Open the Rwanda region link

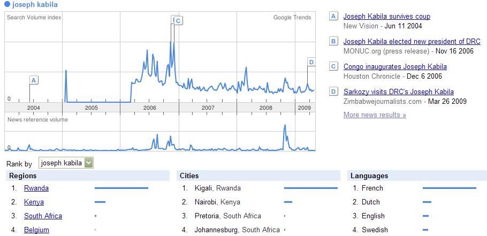pyautogui.click(x=36, y=188)
